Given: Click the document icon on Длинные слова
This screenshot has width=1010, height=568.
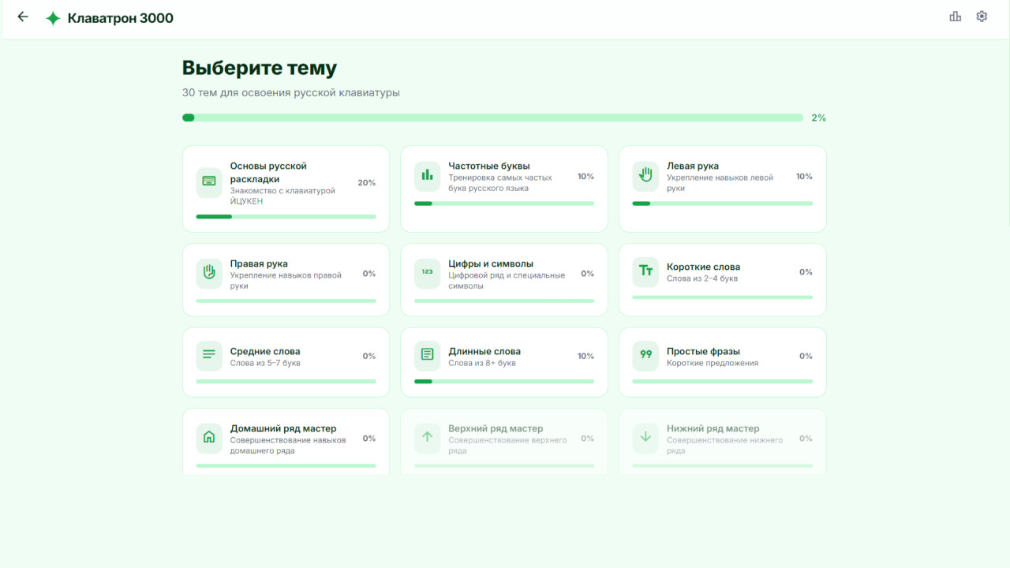Looking at the screenshot, I should pos(427,356).
